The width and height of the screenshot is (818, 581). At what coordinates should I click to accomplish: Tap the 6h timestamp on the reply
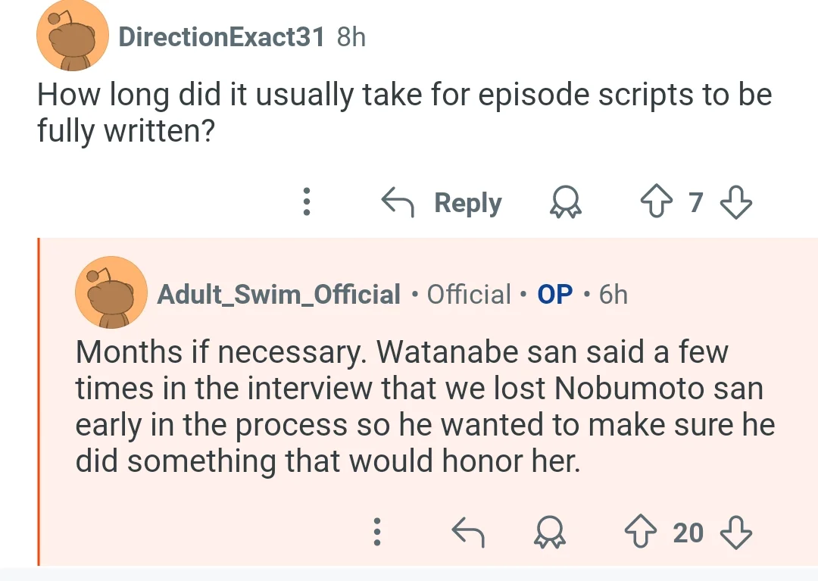[613, 294]
